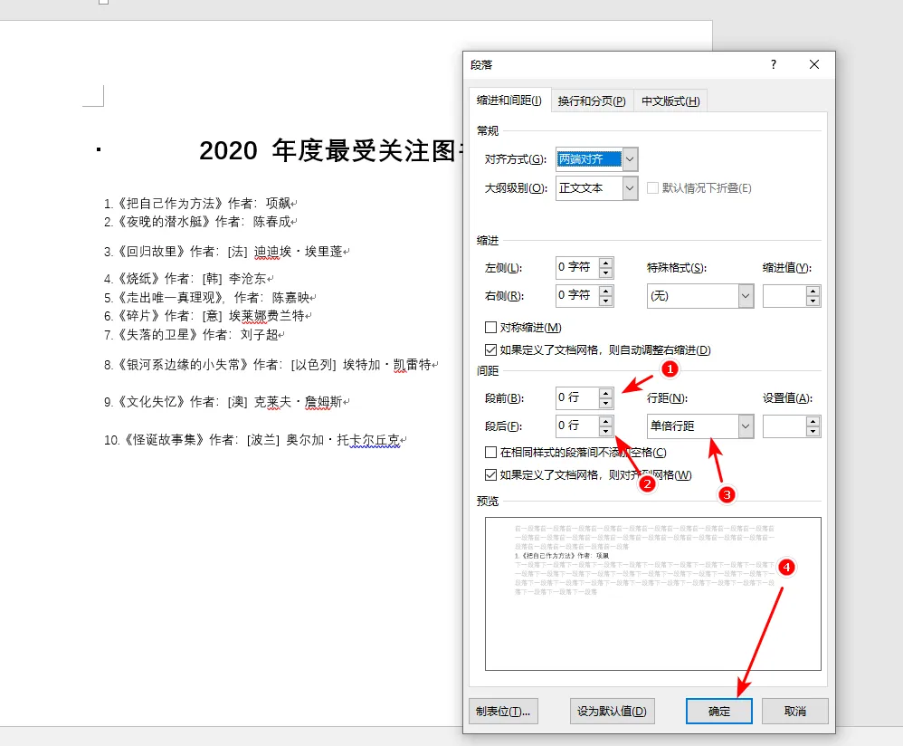Open the 大纲级别 outline level dropdown
The image size is (903, 746).
tap(631, 187)
